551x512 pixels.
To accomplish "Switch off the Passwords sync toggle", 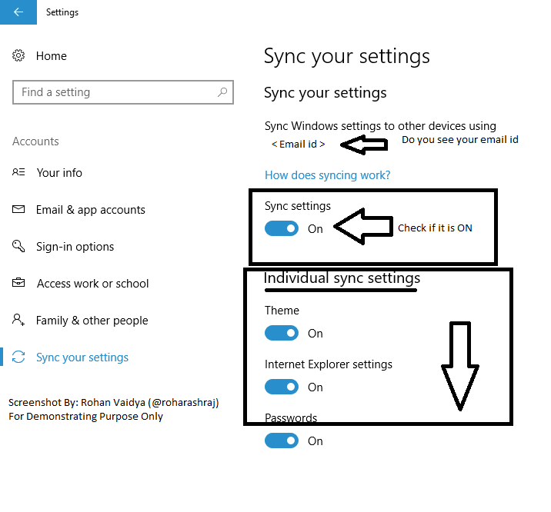I will click(x=282, y=441).
